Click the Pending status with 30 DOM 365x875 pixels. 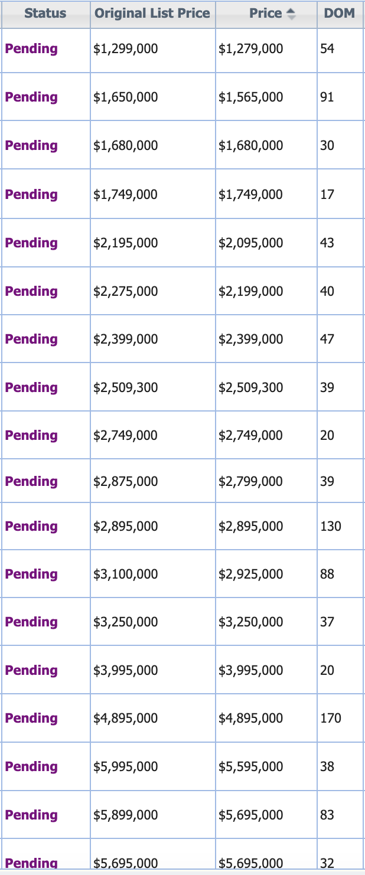[31, 145]
